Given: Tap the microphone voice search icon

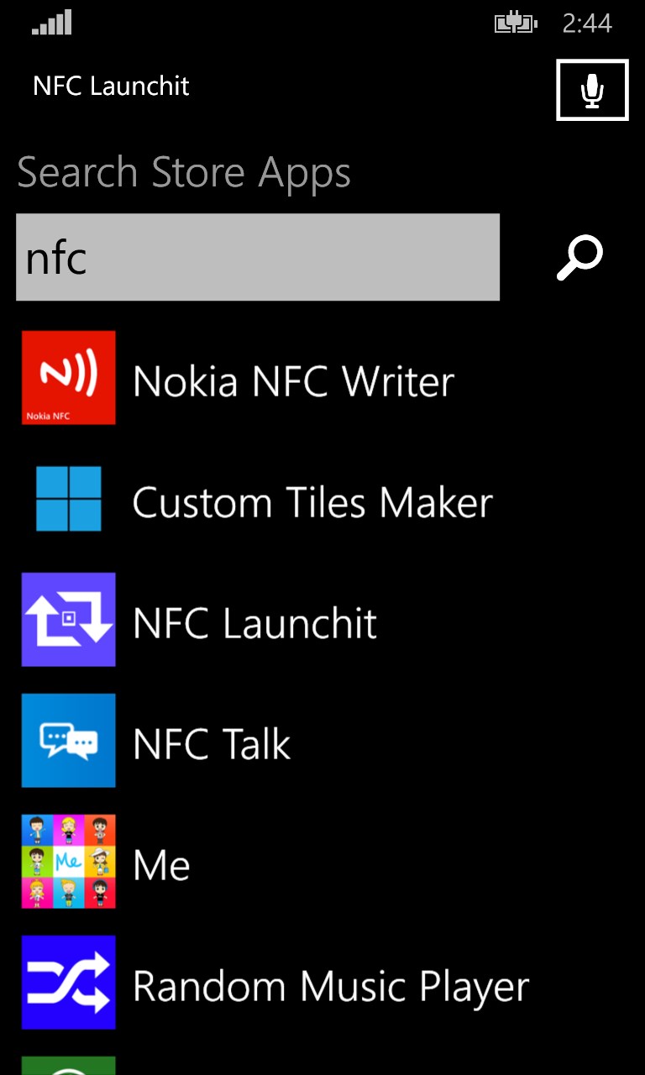Looking at the screenshot, I should pyautogui.click(x=592, y=90).
